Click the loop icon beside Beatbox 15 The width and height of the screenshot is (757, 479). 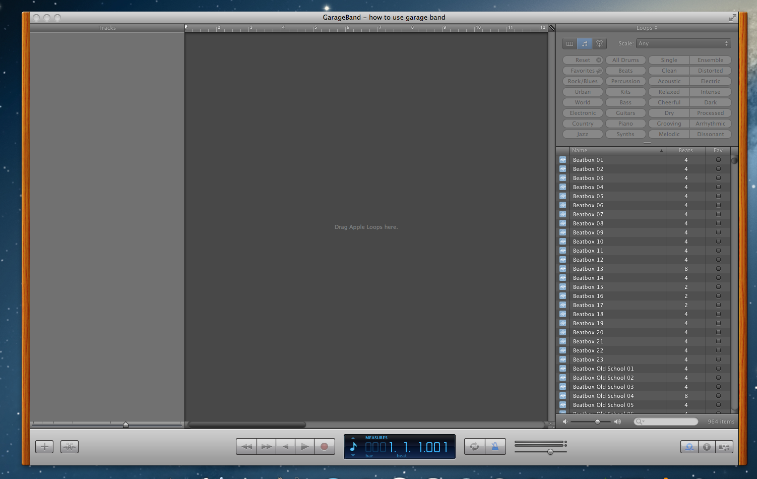[x=562, y=287]
